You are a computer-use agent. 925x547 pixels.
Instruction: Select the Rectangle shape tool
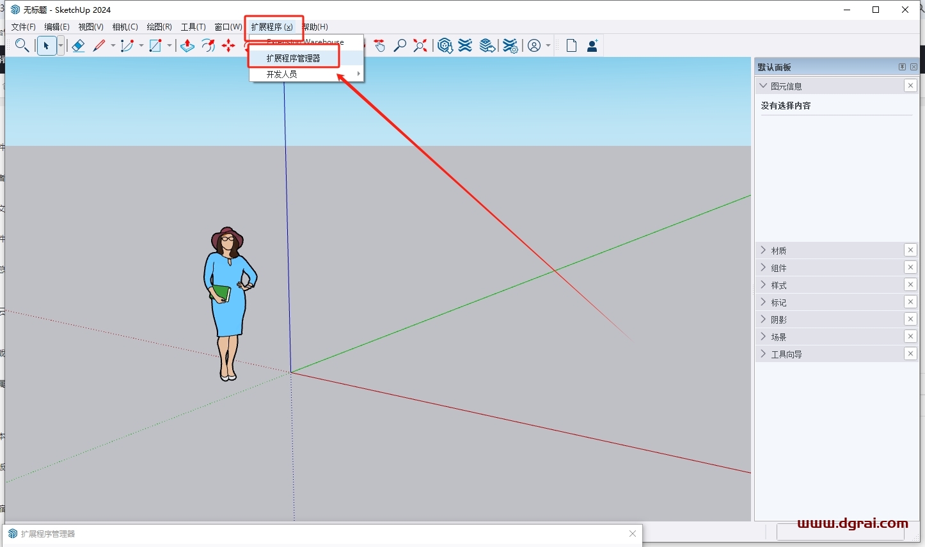point(155,45)
